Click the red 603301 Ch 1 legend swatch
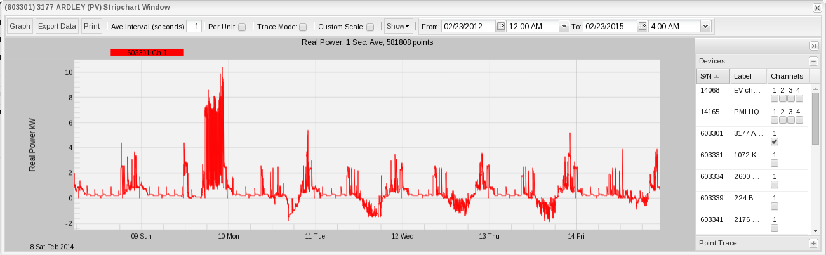826x255 pixels. [x=147, y=53]
